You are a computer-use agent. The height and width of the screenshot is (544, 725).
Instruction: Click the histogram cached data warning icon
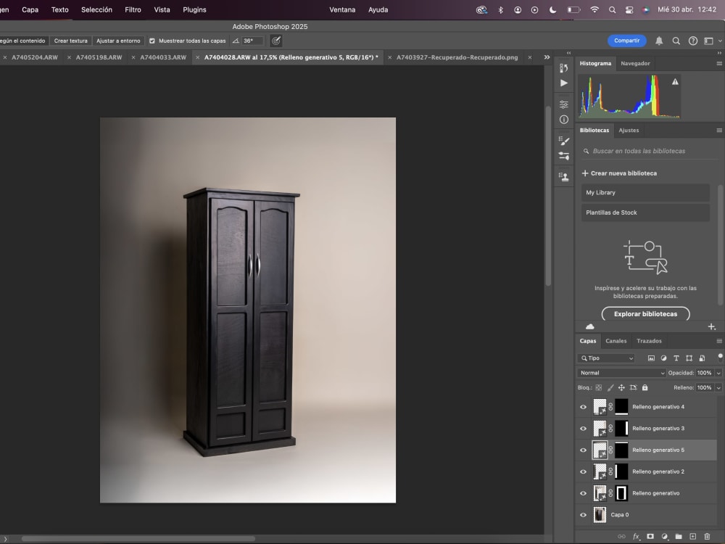[675, 82]
